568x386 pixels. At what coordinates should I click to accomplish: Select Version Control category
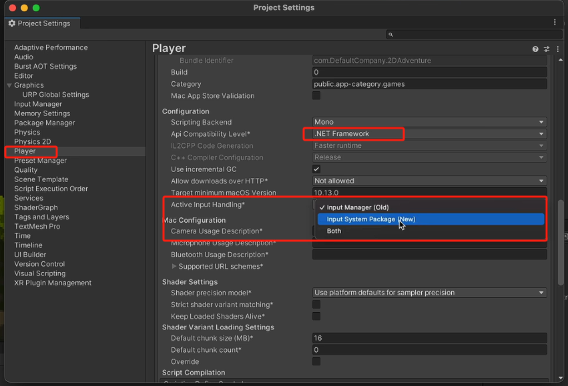click(39, 264)
